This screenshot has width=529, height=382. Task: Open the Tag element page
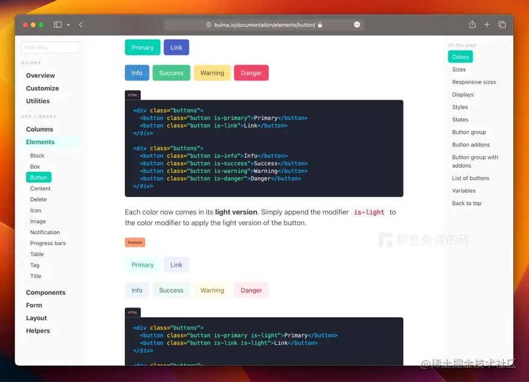35,265
